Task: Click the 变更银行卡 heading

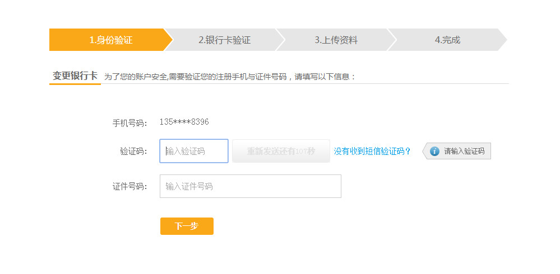Action: pyautogui.click(x=75, y=75)
